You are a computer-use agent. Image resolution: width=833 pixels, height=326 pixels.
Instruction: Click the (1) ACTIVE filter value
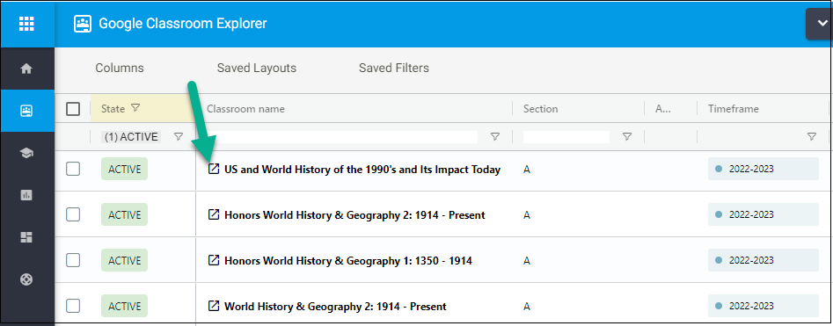pyautogui.click(x=131, y=137)
